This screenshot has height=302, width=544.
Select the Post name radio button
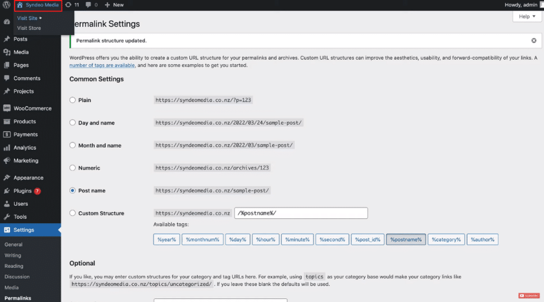[72, 191]
